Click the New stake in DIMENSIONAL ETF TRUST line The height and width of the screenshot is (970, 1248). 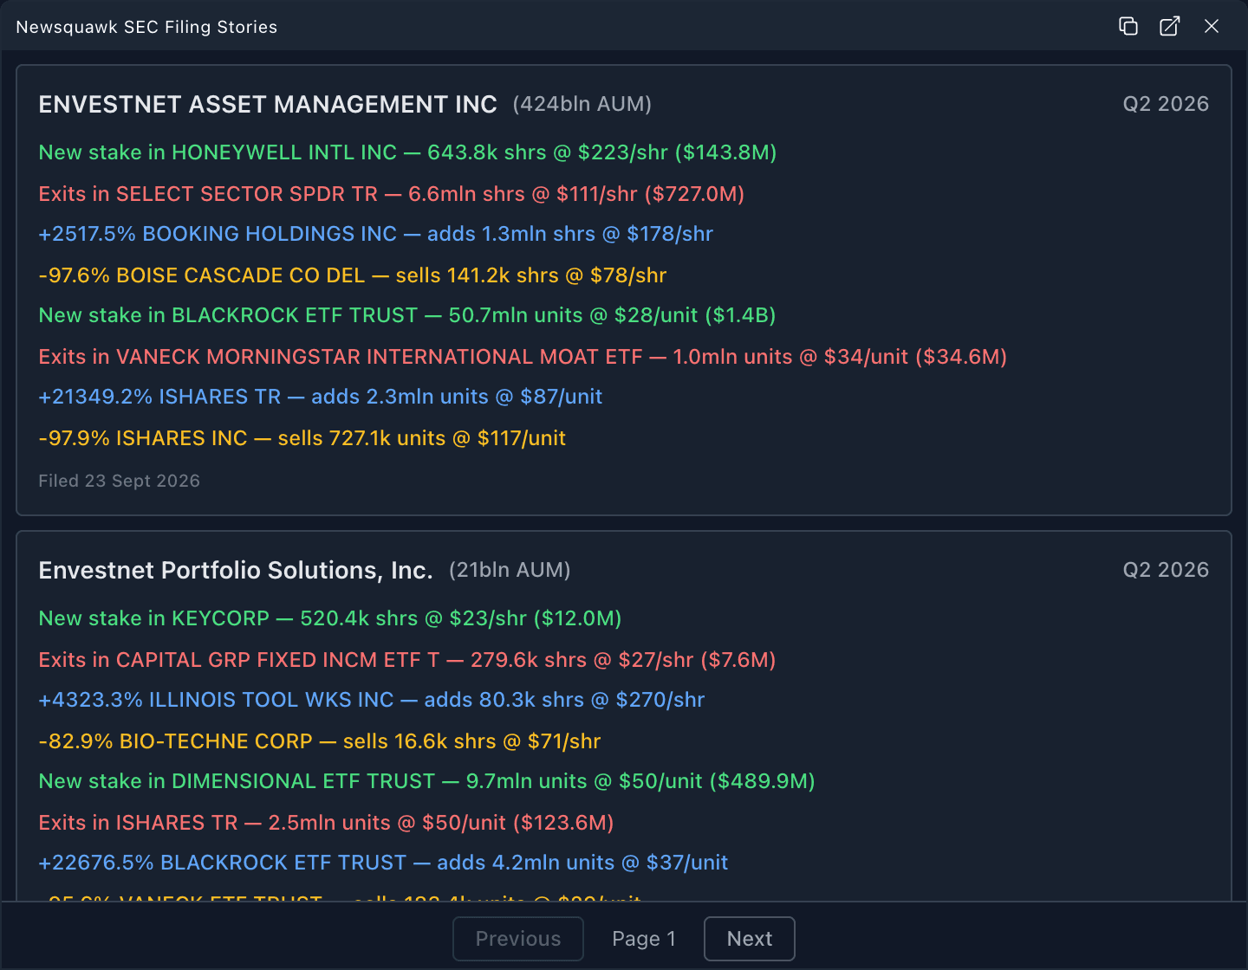tap(427, 781)
